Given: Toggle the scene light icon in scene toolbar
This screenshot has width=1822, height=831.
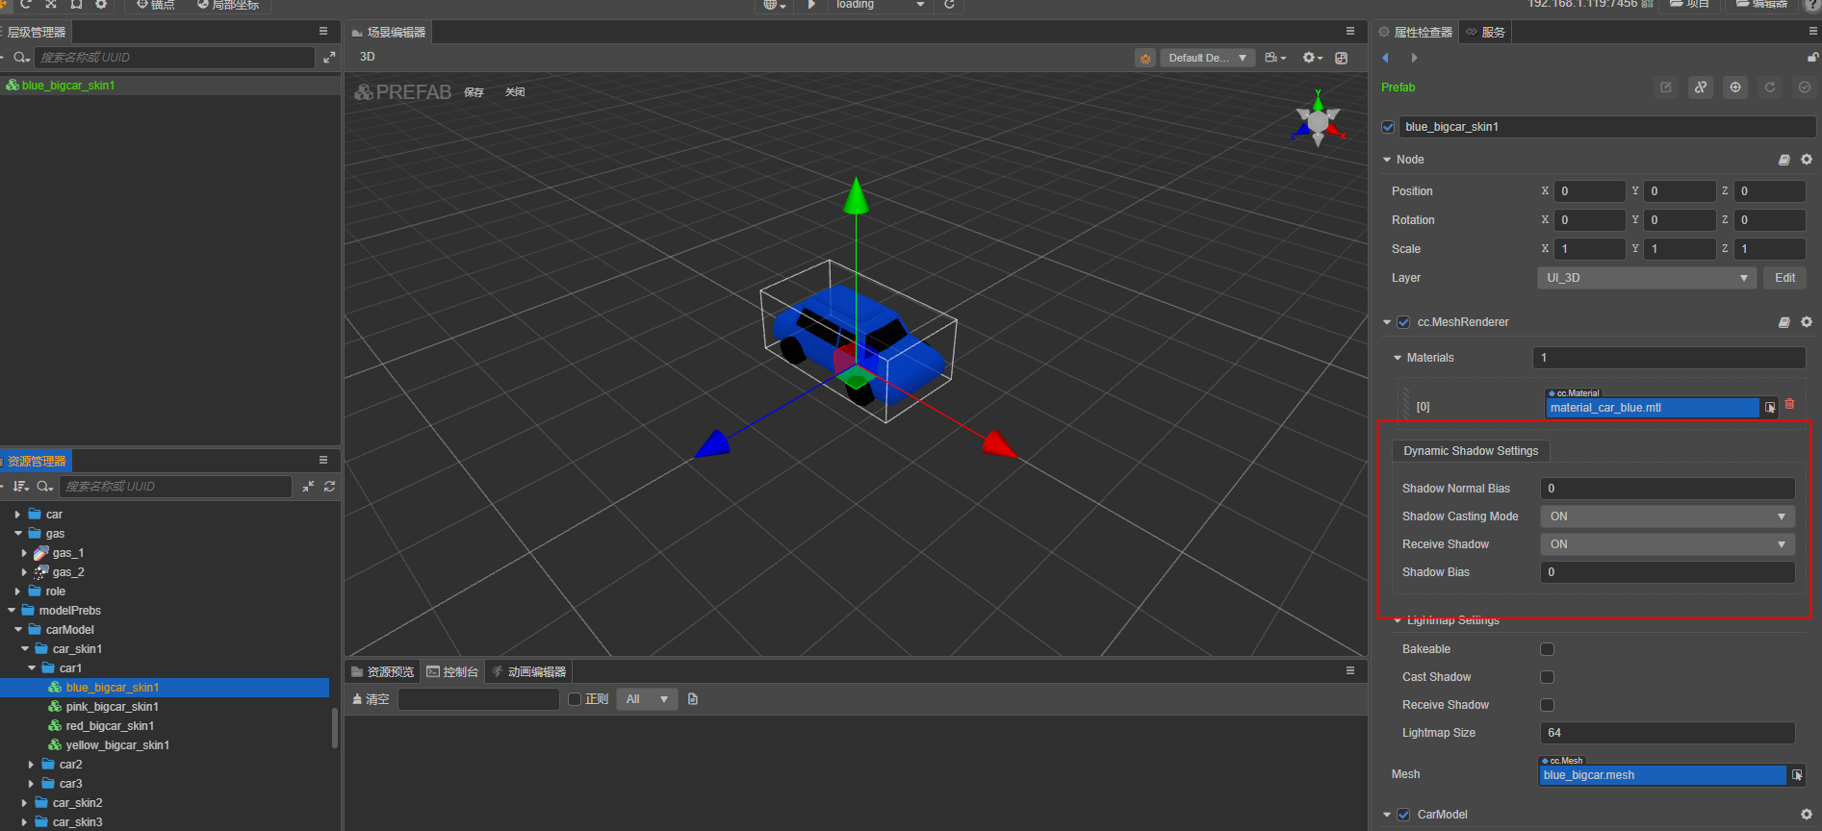Looking at the screenshot, I should [1145, 59].
